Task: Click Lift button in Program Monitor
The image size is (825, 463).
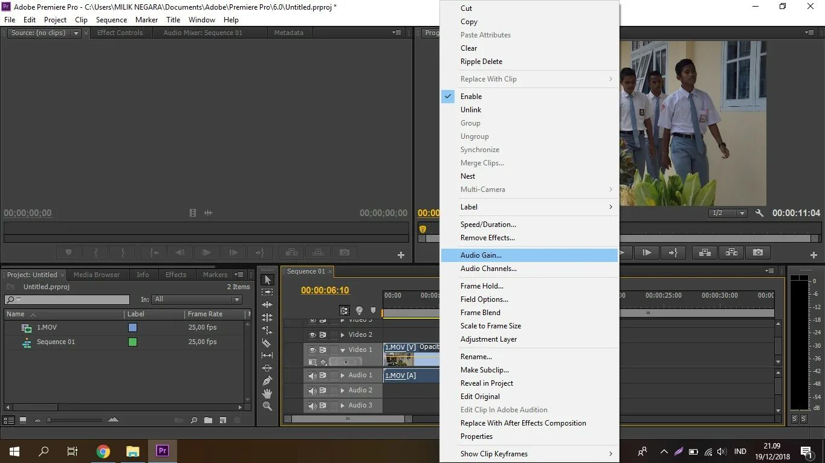Action: pyautogui.click(x=704, y=252)
